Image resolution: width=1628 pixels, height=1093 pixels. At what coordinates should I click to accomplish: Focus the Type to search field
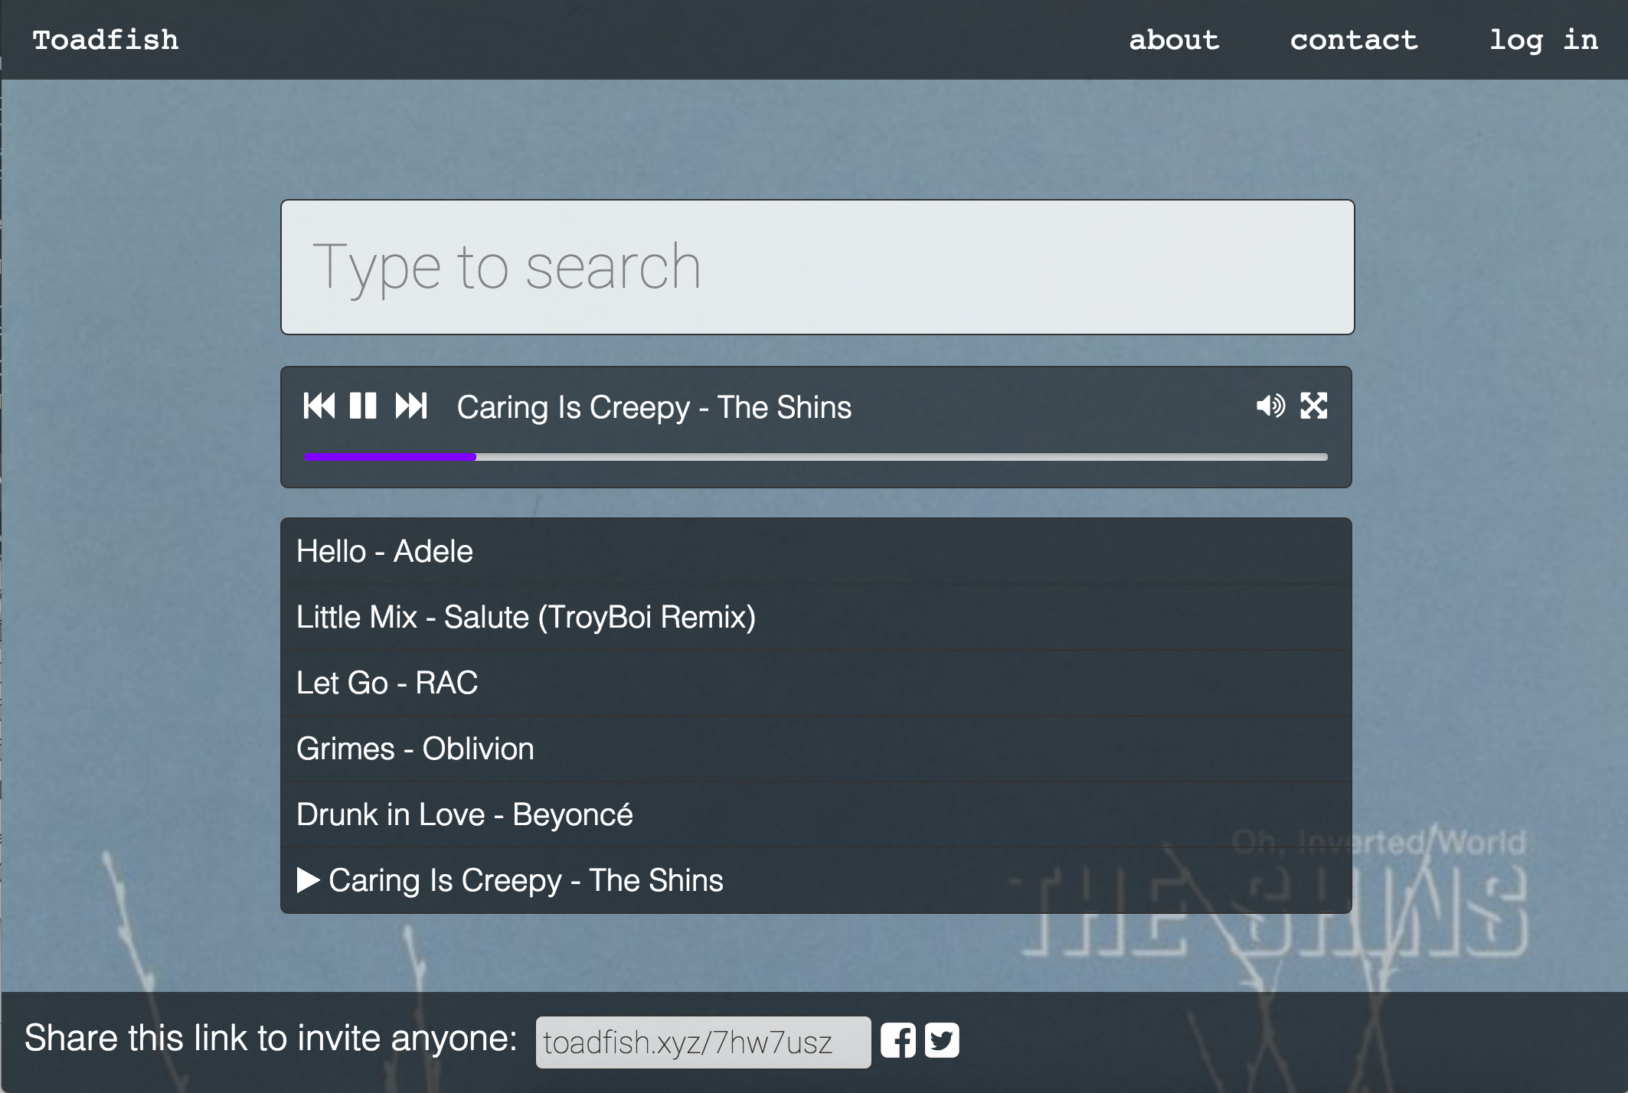pos(817,267)
